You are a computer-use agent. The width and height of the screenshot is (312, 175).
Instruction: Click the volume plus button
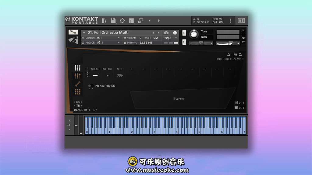click(238, 43)
